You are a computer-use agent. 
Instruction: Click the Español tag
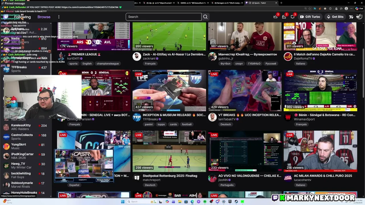tap(74, 185)
